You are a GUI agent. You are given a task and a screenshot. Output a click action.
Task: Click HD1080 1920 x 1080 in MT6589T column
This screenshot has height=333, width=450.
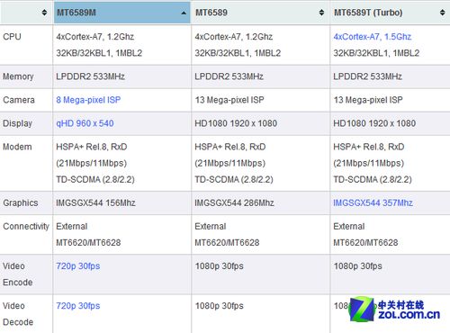[x=374, y=123]
